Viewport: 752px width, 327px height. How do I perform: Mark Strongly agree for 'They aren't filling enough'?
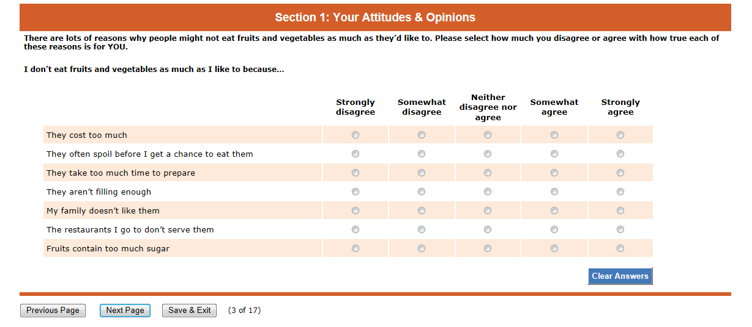620,192
